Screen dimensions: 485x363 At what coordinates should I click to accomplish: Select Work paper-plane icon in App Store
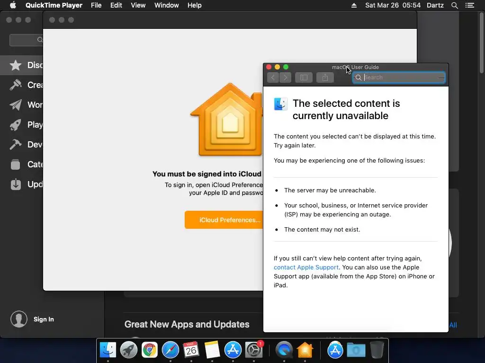coord(16,105)
